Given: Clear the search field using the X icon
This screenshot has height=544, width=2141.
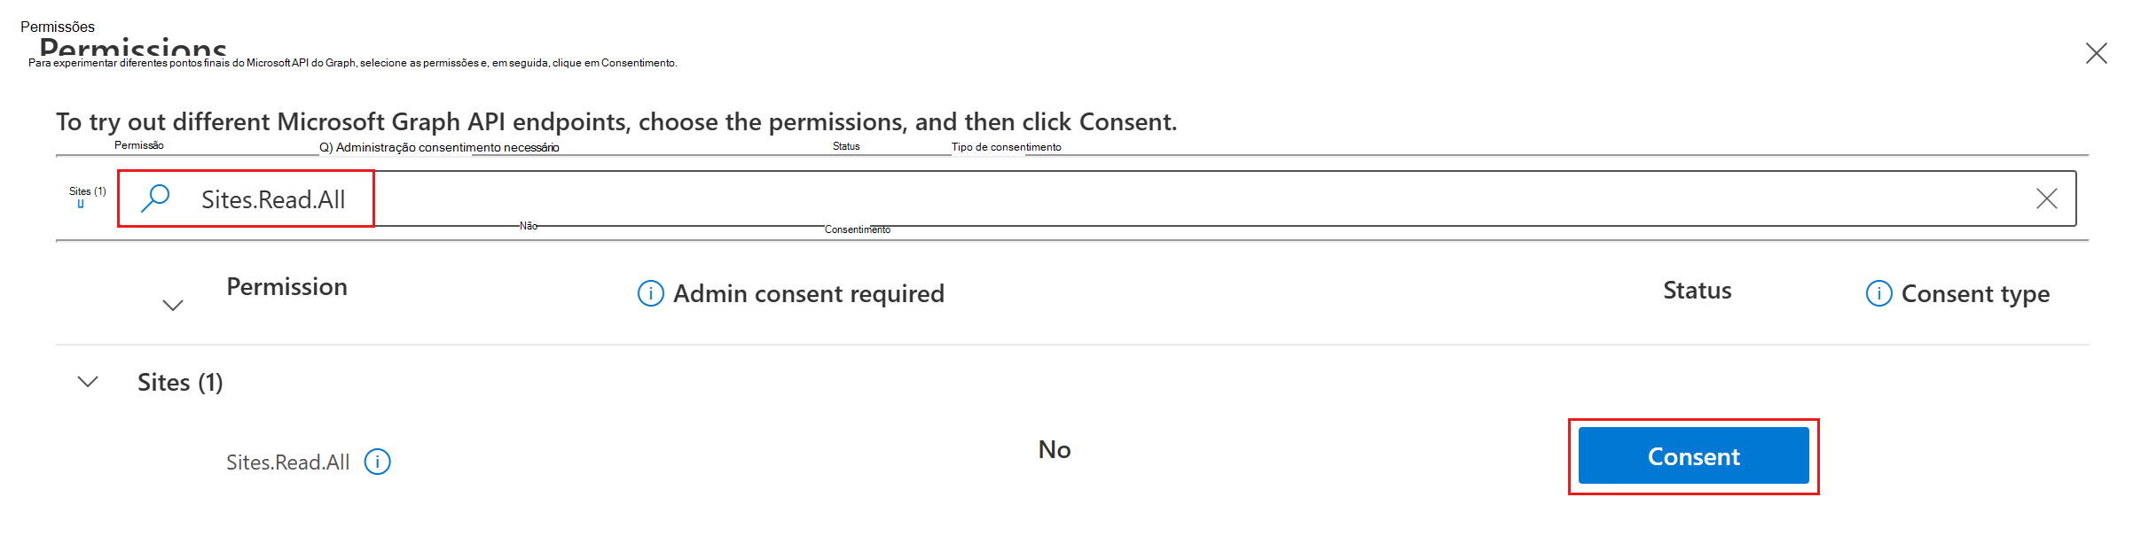Looking at the screenshot, I should click(2047, 198).
